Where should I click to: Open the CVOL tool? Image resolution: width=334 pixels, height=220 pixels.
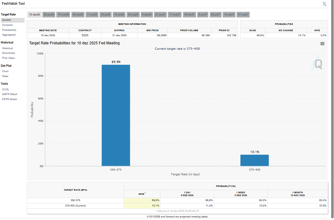pos(6,89)
